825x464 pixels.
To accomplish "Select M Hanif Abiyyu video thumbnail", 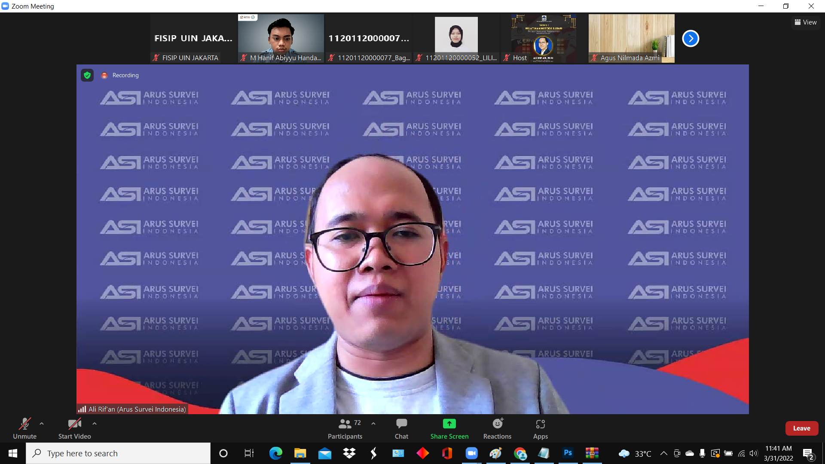I will (281, 39).
